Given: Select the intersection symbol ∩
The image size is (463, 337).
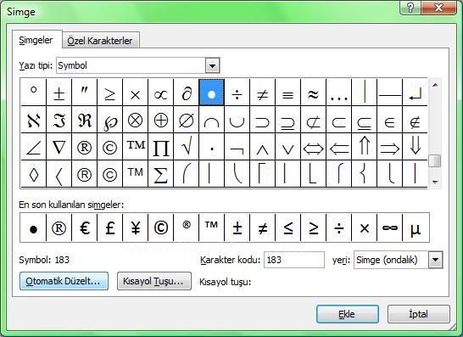Looking at the screenshot, I should (x=211, y=120).
